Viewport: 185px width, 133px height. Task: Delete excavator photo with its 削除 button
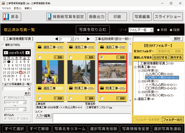[59, 57]
